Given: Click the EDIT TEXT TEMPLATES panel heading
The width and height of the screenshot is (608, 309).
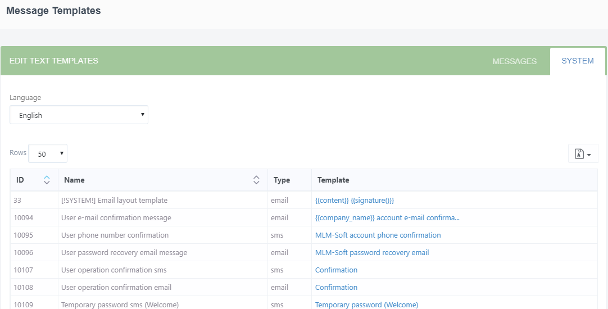Looking at the screenshot, I should pyautogui.click(x=54, y=61).
